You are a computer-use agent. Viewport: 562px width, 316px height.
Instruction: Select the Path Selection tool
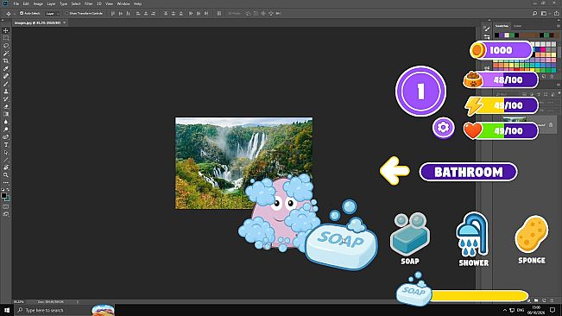[x=6, y=152]
